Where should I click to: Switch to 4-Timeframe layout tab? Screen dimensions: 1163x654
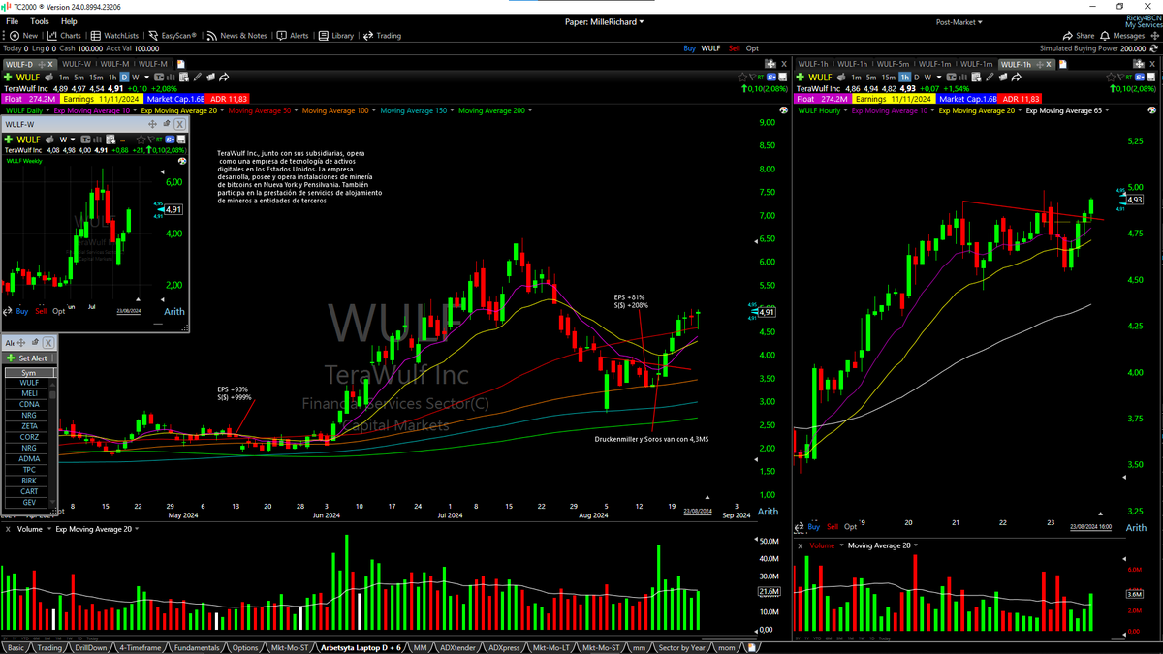pyautogui.click(x=141, y=647)
